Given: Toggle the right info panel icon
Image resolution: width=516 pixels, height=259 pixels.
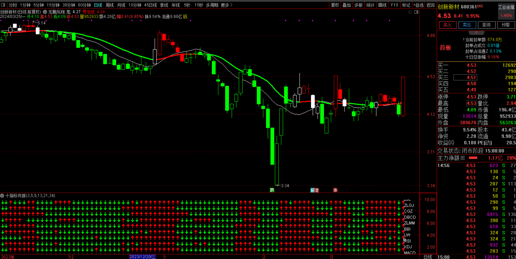Looking at the screenshot, I should pyautogui.click(x=416, y=12).
